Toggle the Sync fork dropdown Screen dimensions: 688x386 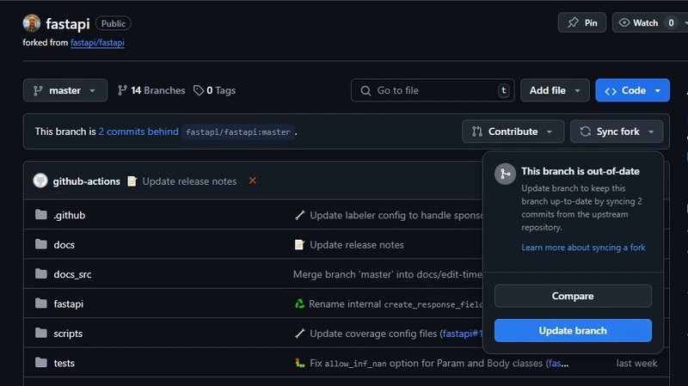pos(617,132)
